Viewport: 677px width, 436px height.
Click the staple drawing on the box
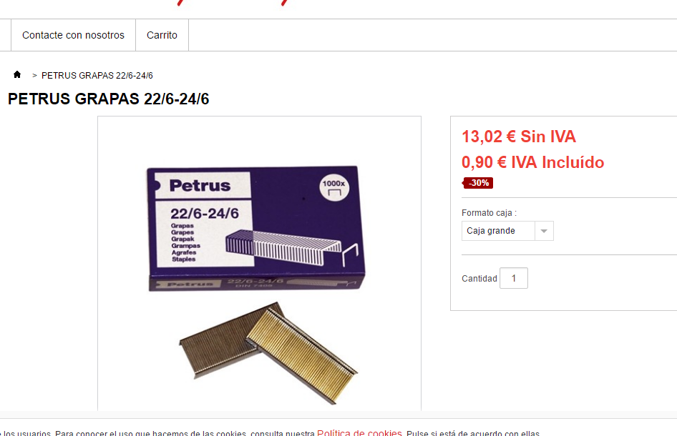[x=292, y=247]
